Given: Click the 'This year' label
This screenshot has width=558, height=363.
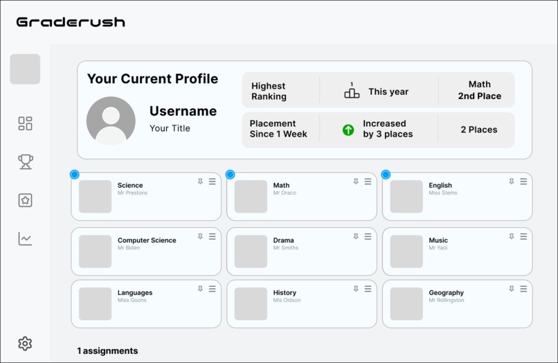Looking at the screenshot, I should click(x=388, y=91).
